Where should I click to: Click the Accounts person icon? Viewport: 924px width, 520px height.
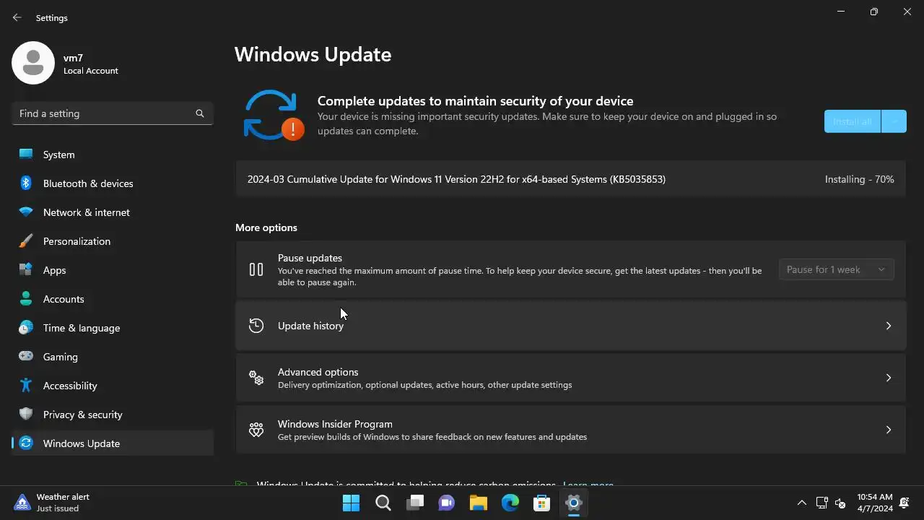[26, 299]
